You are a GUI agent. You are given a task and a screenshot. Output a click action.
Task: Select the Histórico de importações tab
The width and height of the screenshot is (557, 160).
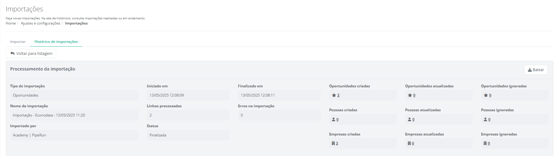coord(56,42)
